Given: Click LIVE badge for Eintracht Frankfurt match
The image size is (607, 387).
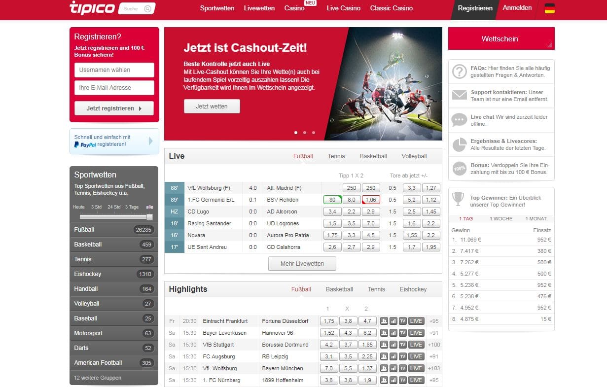Looking at the screenshot, I should 416,321.
